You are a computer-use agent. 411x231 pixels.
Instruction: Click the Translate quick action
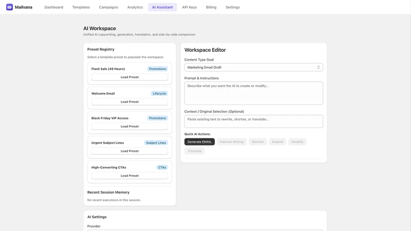coord(195,151)
